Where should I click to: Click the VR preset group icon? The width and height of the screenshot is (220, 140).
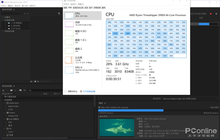(x=8, y=129)
